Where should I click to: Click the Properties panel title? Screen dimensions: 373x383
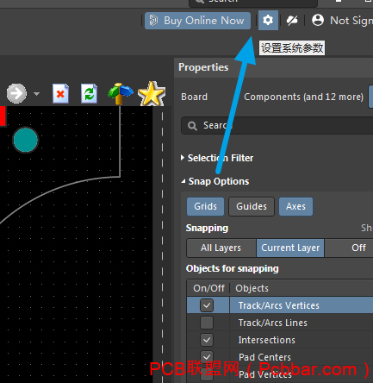[x=203, y=67]
